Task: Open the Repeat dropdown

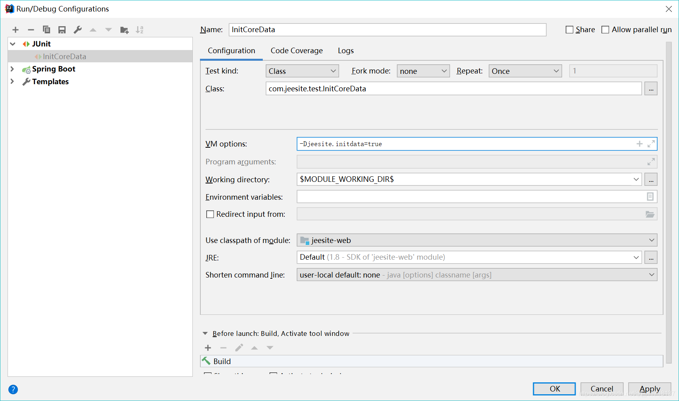Action: click(x=525, y=71)
